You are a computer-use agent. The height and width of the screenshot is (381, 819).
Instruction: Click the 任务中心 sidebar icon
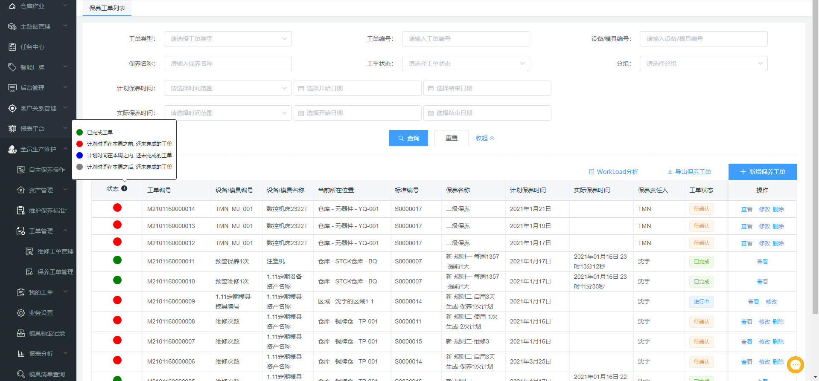point(12,47)
